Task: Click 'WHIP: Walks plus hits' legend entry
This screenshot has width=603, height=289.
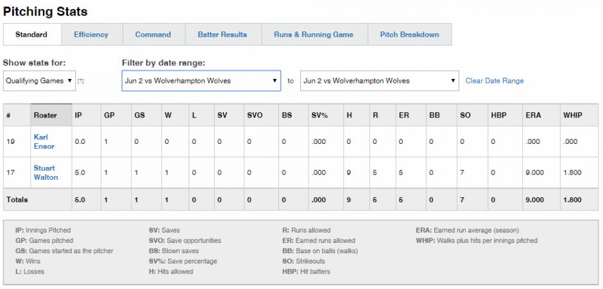Action: click(x=477, y=241)
